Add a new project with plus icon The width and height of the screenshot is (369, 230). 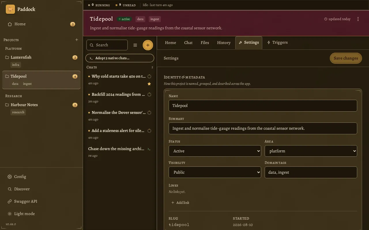(77, 40)
